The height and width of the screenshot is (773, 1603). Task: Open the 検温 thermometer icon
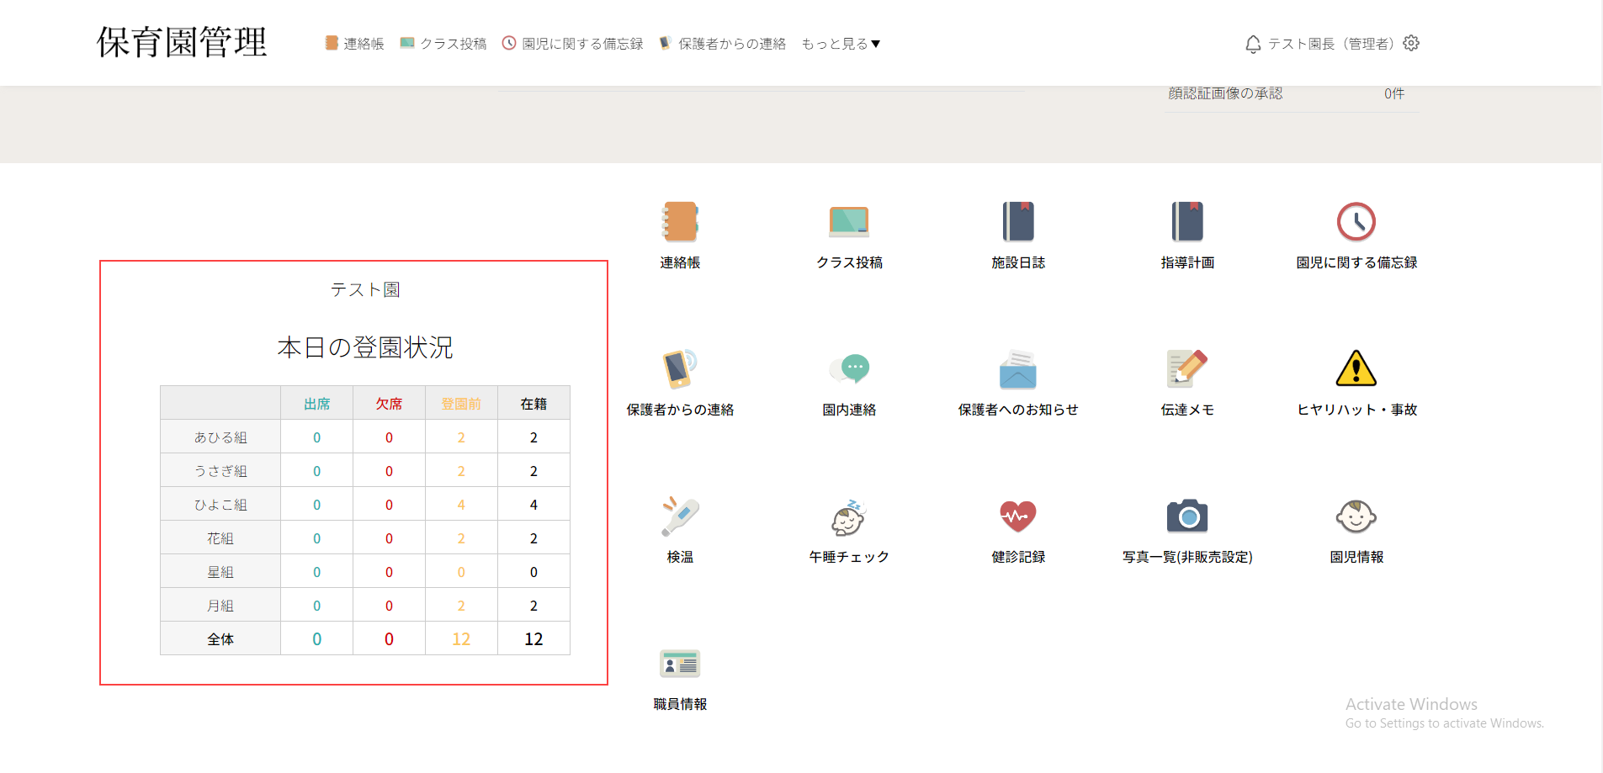(x=680, y=517)
